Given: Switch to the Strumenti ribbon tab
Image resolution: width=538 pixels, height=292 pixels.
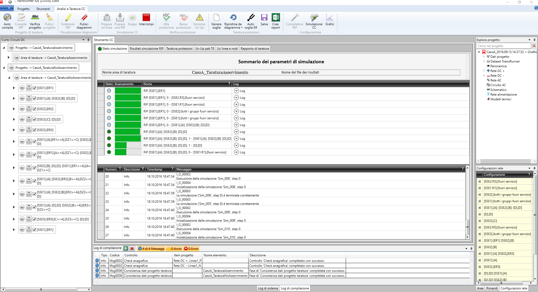Looking at the screenshot, I should 43,9.
